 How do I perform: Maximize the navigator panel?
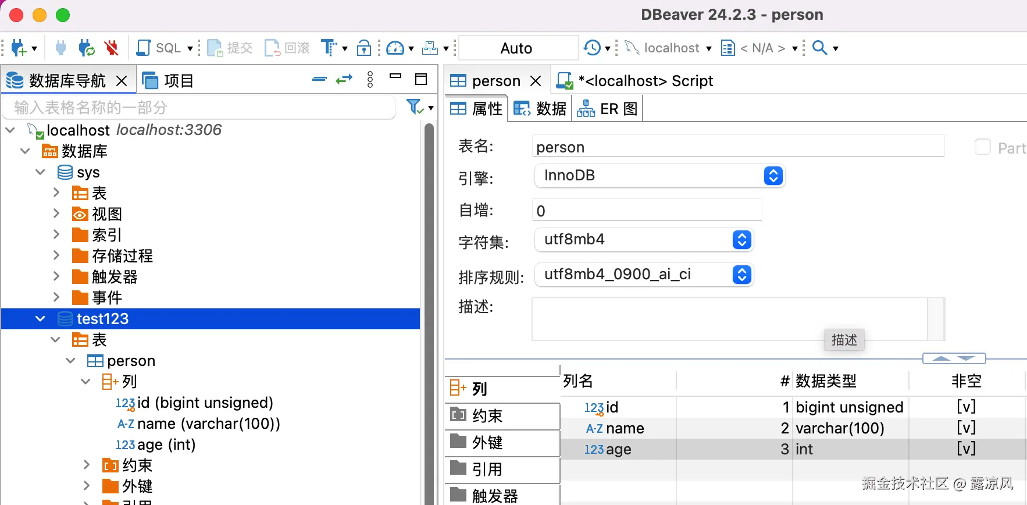(x=421, y=79)
